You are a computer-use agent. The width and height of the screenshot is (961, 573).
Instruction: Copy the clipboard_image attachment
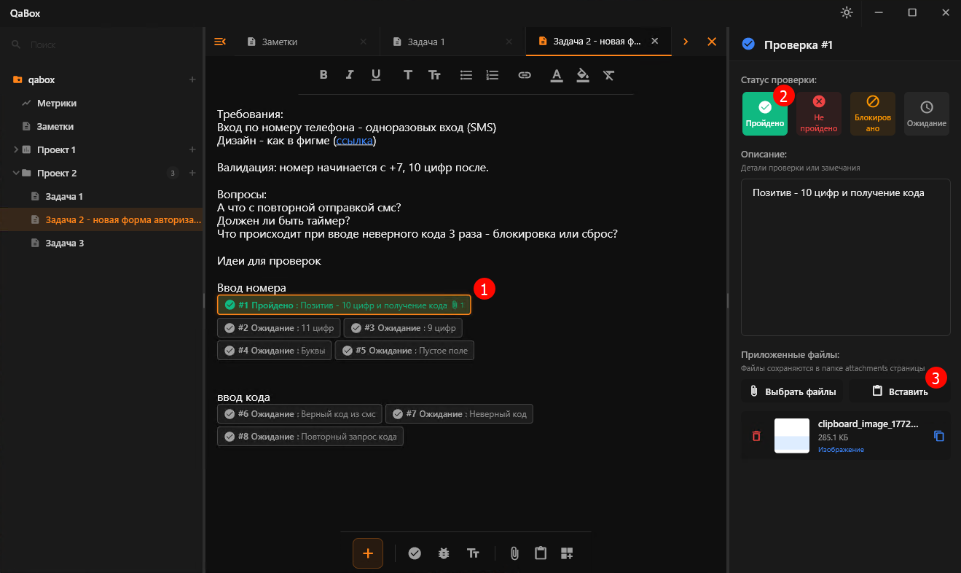tap(939, 436)
